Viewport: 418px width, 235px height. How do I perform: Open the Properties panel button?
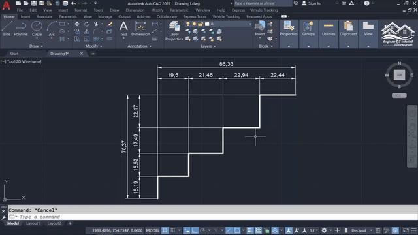tap(289, 34)
